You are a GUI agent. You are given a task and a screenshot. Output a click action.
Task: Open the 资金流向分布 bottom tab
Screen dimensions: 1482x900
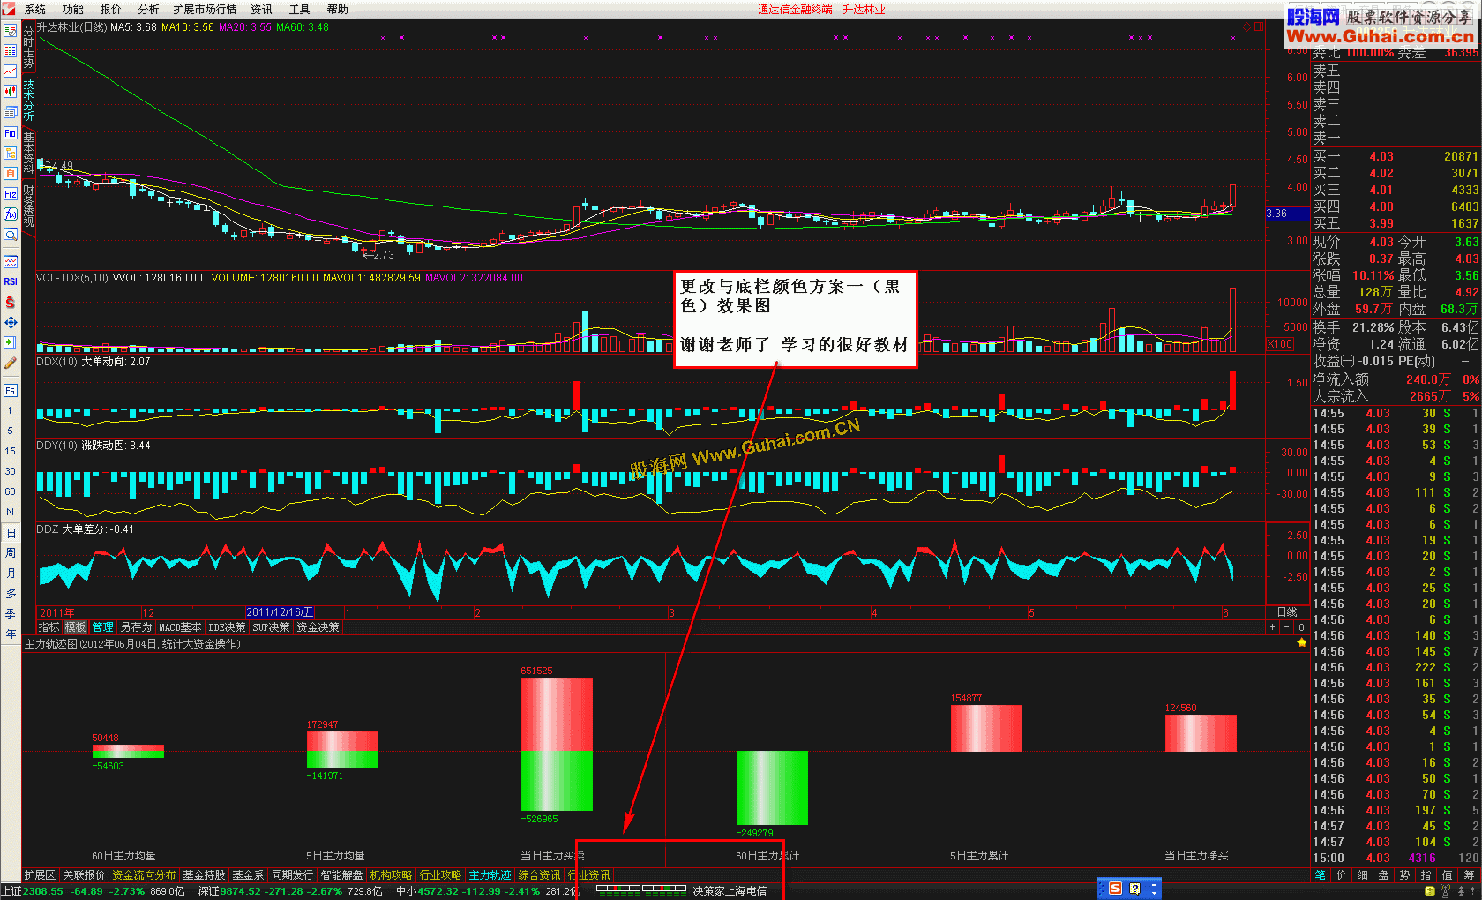click(x=144, y=875)
